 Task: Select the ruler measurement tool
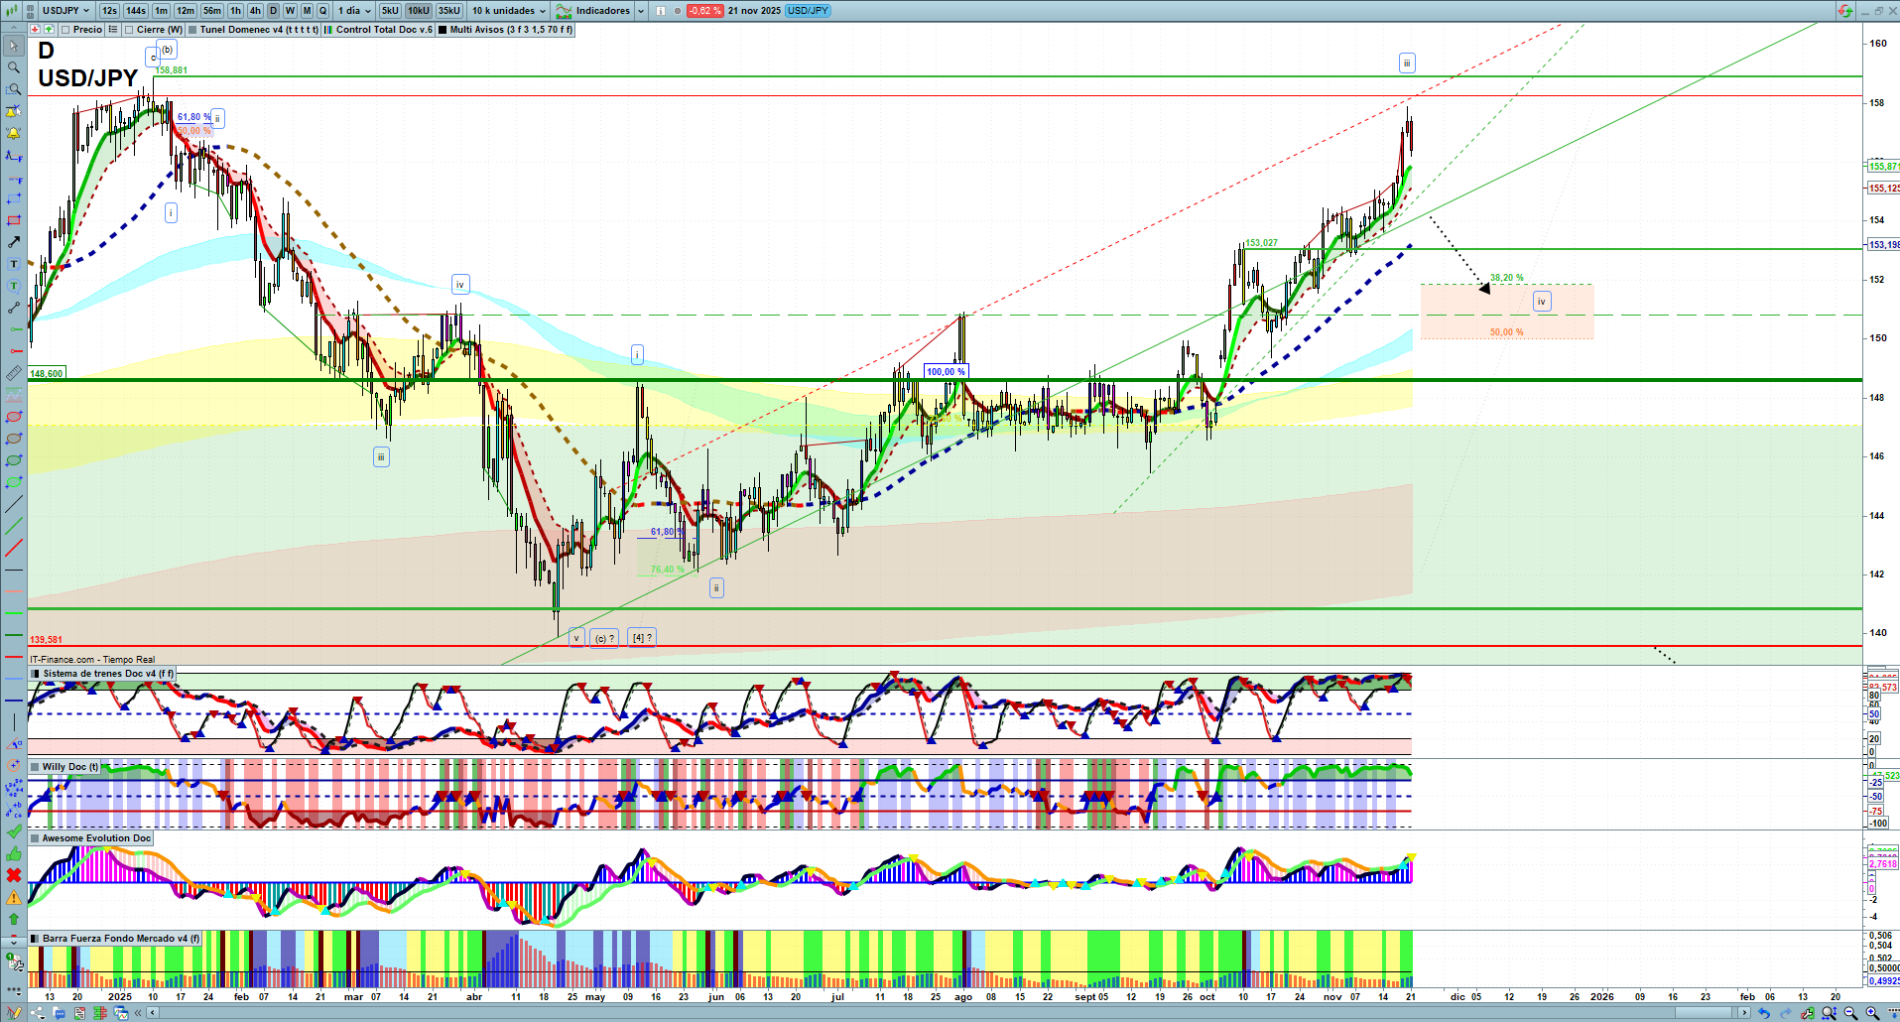[x=14, y=373]
